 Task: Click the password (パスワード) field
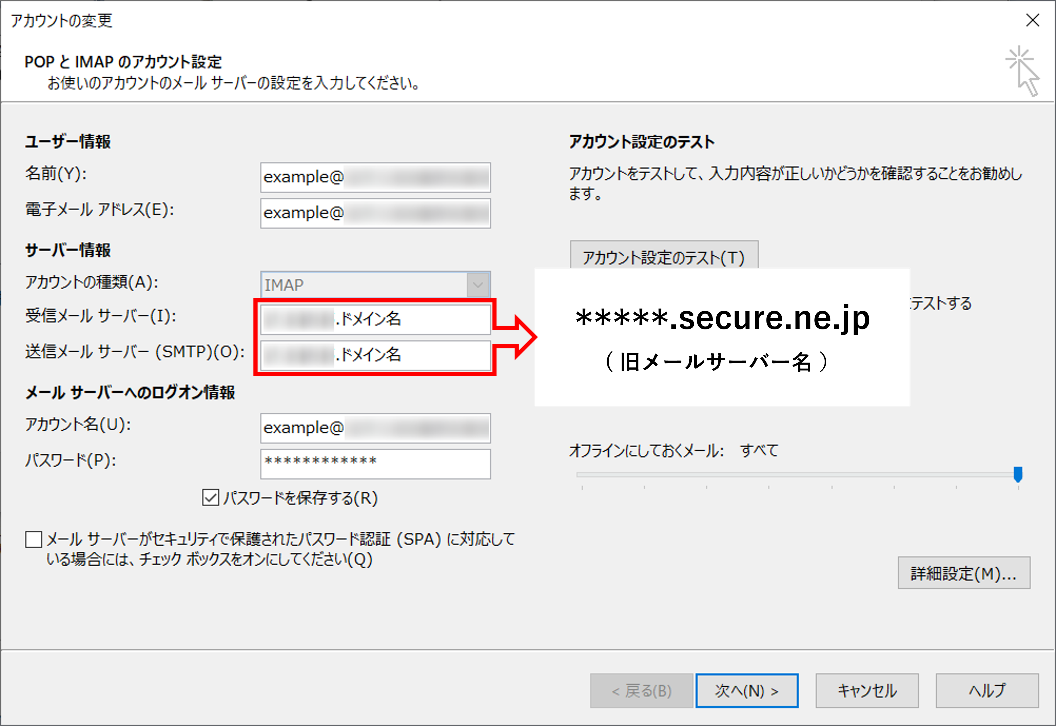pyautogui.click(x=375, y=463)
